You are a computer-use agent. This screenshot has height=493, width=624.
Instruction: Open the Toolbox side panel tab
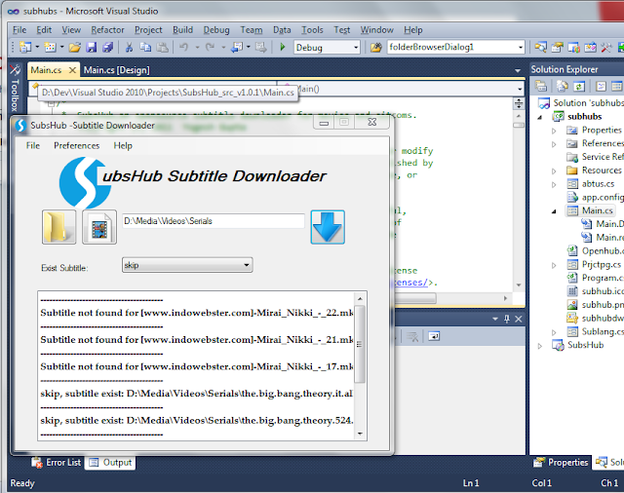[15, 88]
